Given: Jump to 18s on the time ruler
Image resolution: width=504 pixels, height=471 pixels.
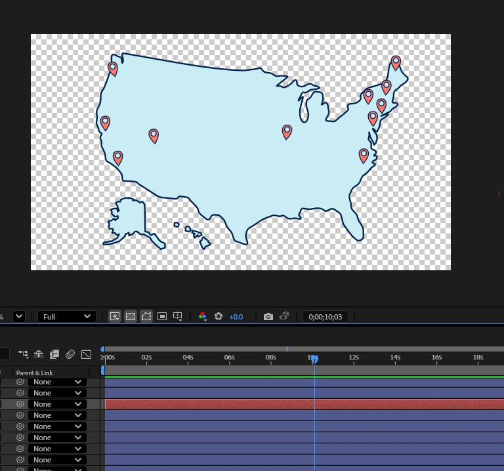Looking at the screenshot, I should click(478, 358).
